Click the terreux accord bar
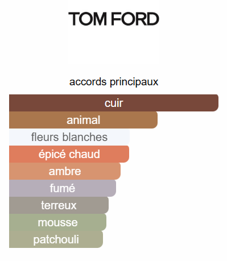This screenshot has height=261, width=227. [59, 205]
